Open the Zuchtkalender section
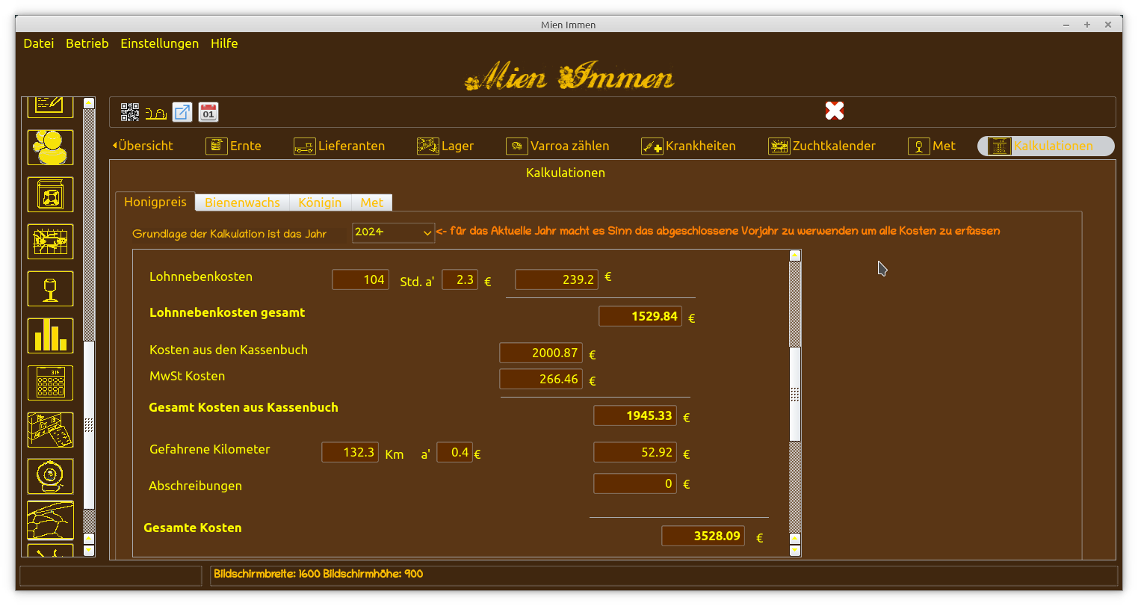Image resolution: width=1138 pixels, height=606 pixels. pos(822,146)
